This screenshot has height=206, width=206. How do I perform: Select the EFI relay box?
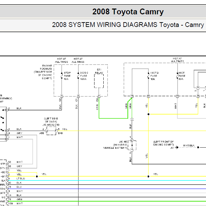click(x=99, y=81)
